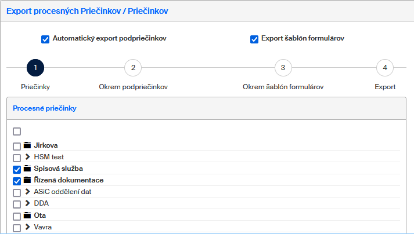414x234 pixels.
Task: Click the folder icon next to Ota
Action: [27, 215]
